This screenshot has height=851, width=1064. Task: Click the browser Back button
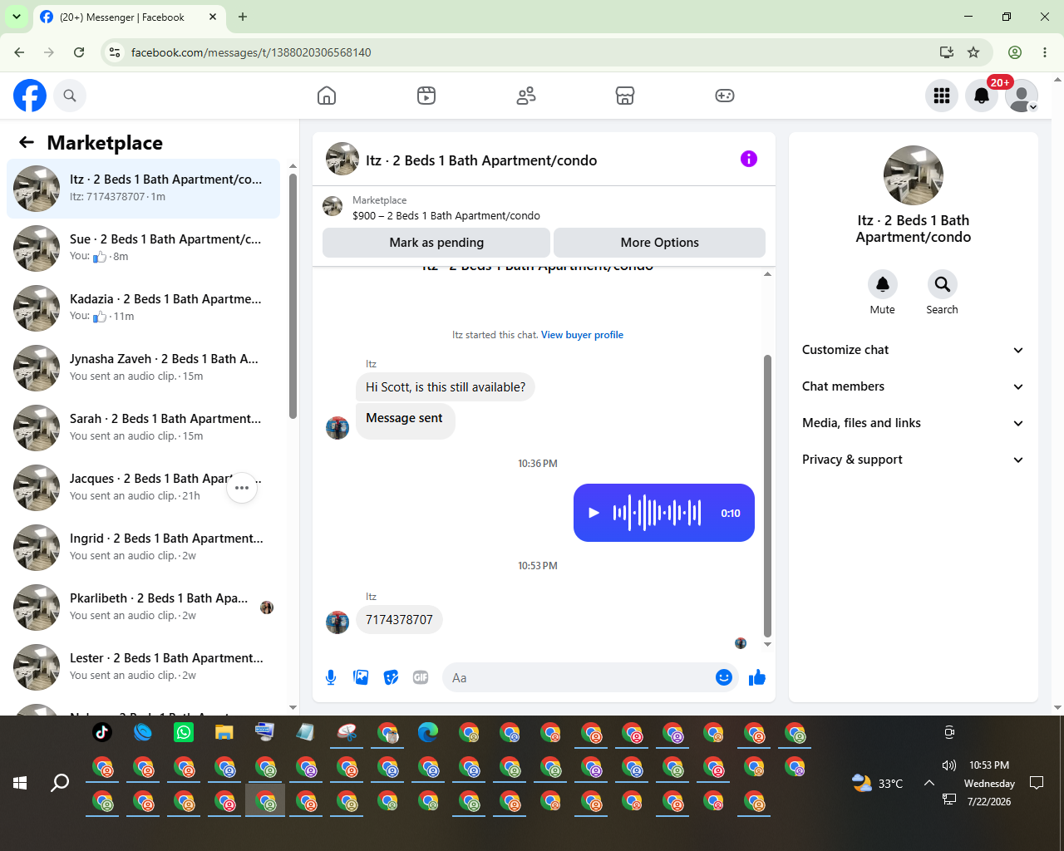(19, 52)
